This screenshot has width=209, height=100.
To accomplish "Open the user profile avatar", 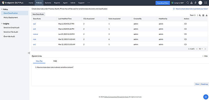I will [200, 3].
